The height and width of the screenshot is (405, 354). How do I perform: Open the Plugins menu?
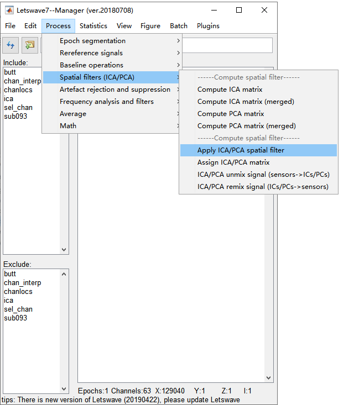tap(208, 26)
